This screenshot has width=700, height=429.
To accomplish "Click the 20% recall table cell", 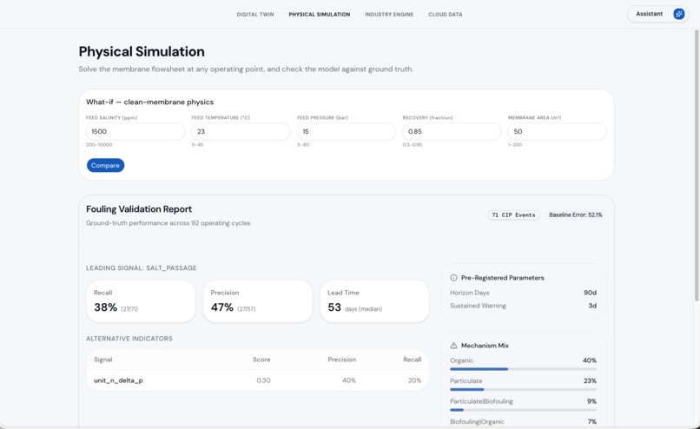I will [415, 380].
